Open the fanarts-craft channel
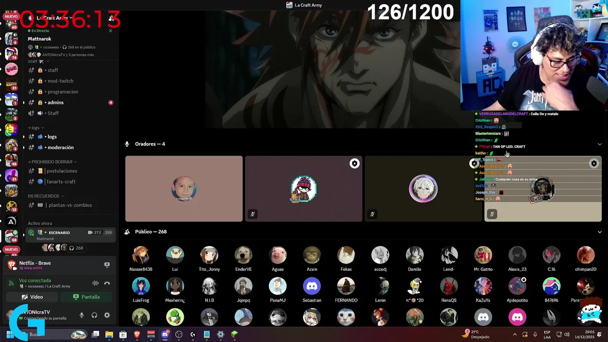Viewport: 608px width, 342px height. click(70, 181)
